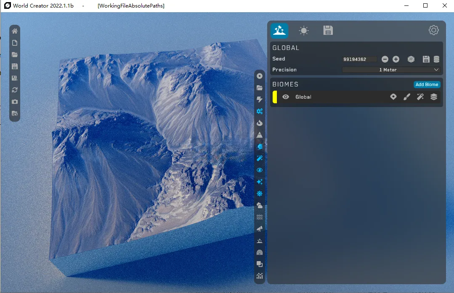Increase the seed with the plus button
The width and height of the screenshot is (454, 293).
tap(396, 59)
